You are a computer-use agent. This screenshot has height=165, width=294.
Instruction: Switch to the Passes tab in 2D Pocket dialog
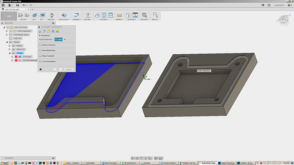(53, 31)
